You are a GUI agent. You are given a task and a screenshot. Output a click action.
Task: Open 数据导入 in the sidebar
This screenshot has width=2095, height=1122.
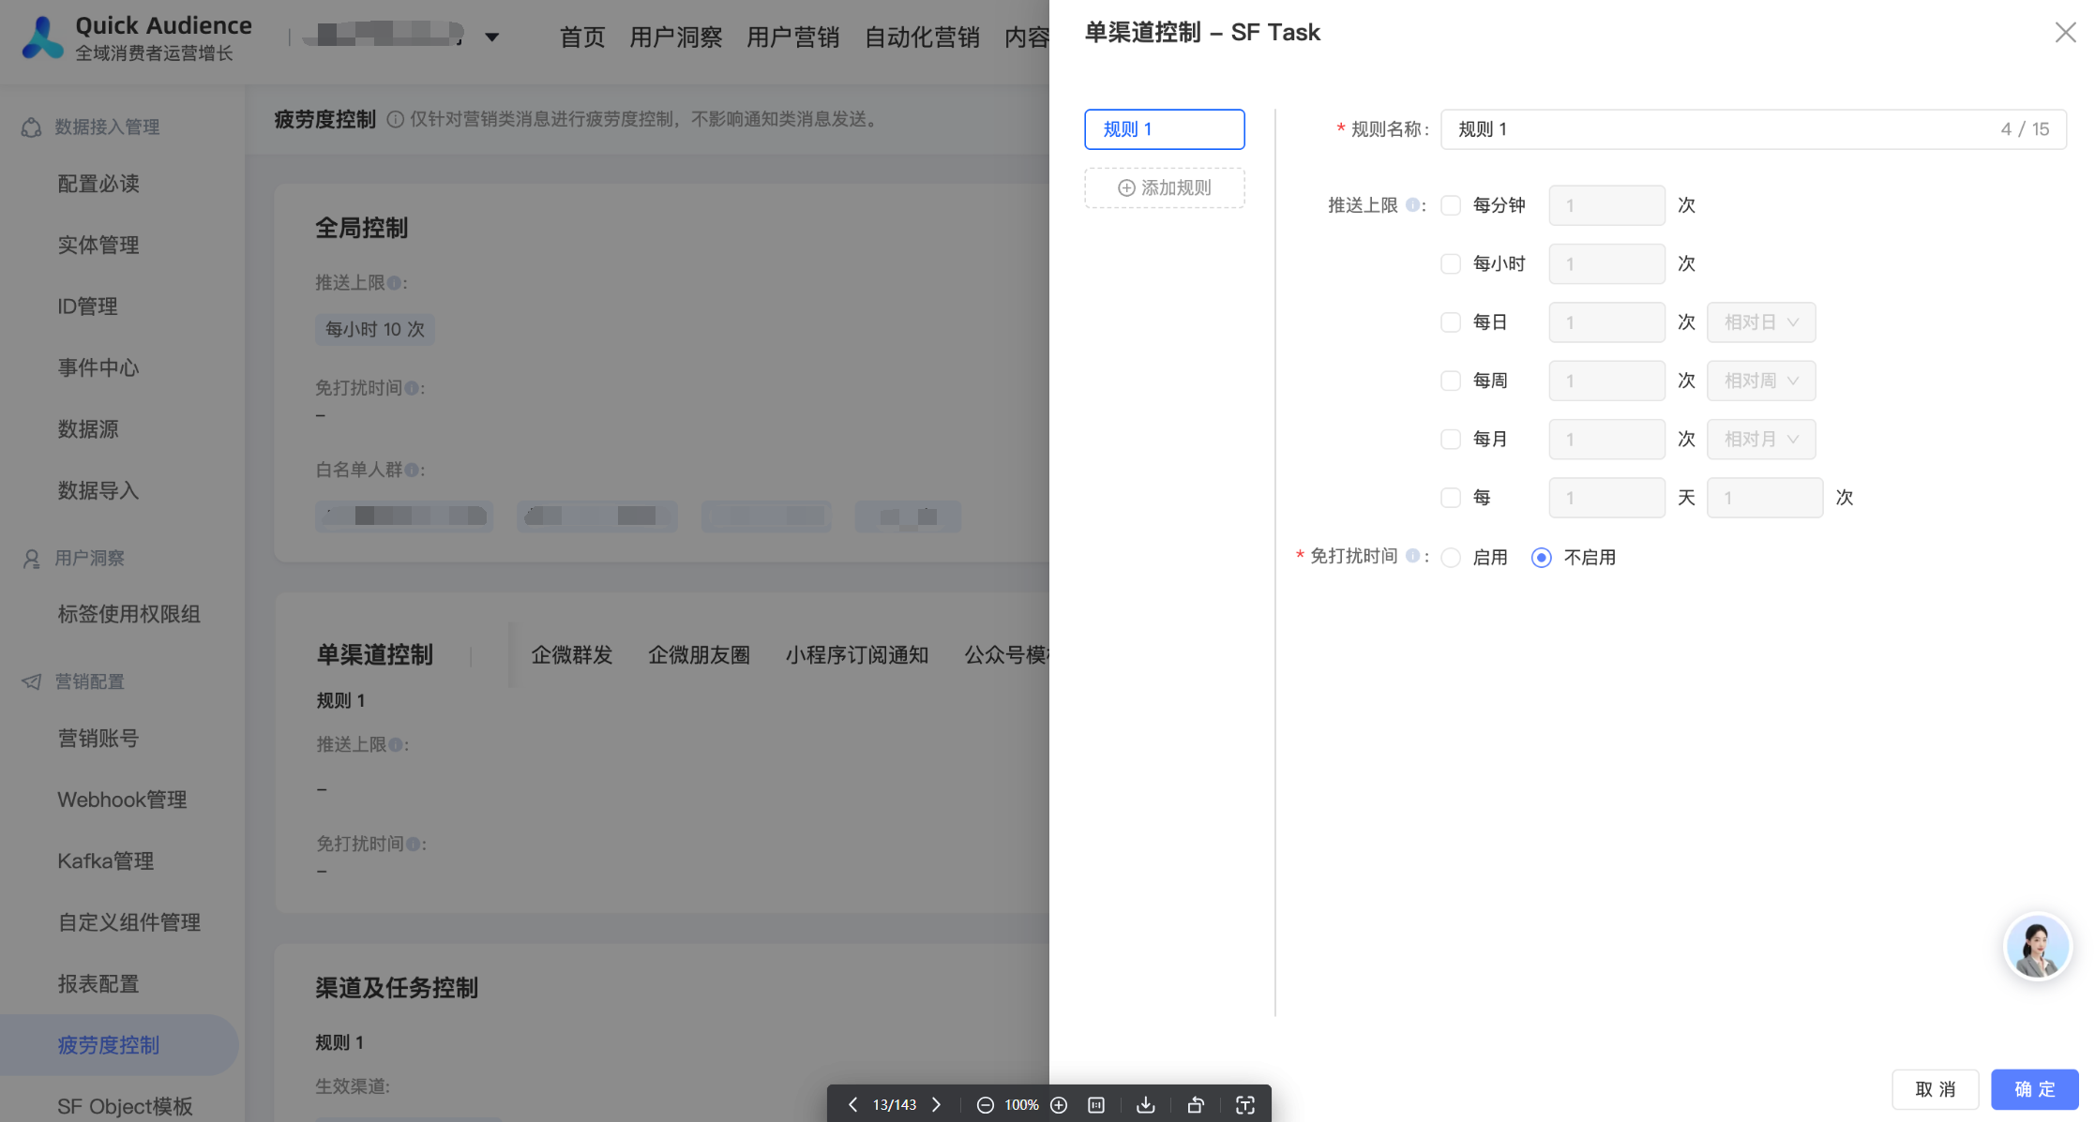pyautogui.click(x=98, y=491)
